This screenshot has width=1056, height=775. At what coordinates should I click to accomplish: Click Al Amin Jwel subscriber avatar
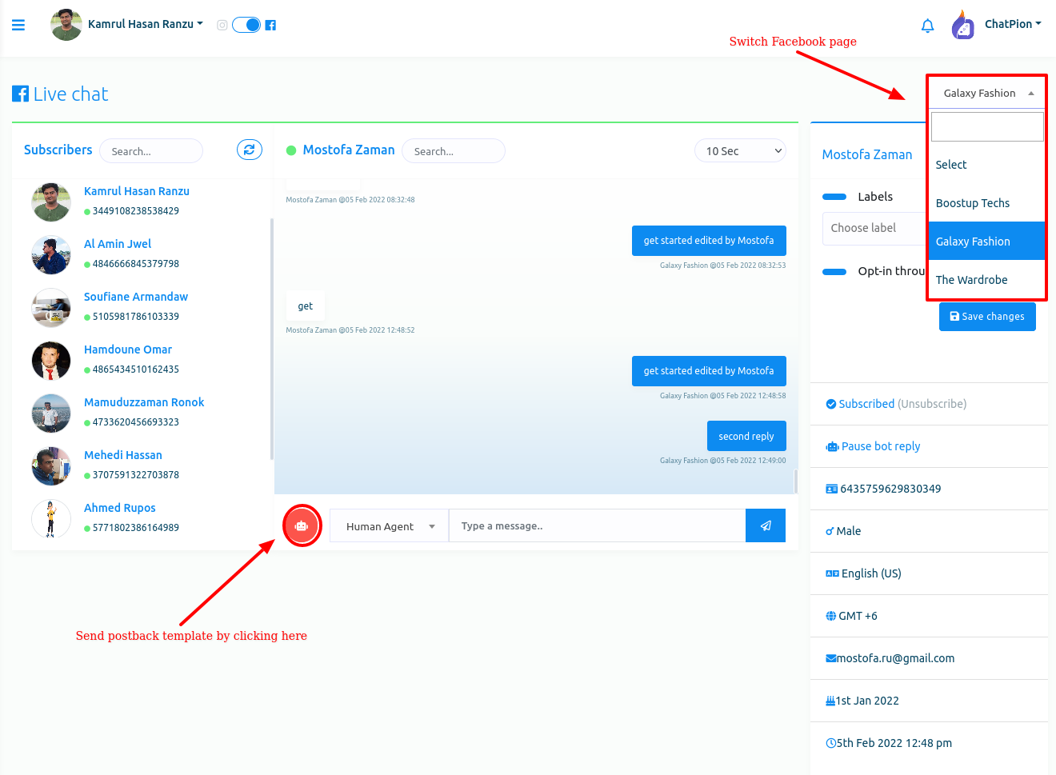[x=51, y=254]
